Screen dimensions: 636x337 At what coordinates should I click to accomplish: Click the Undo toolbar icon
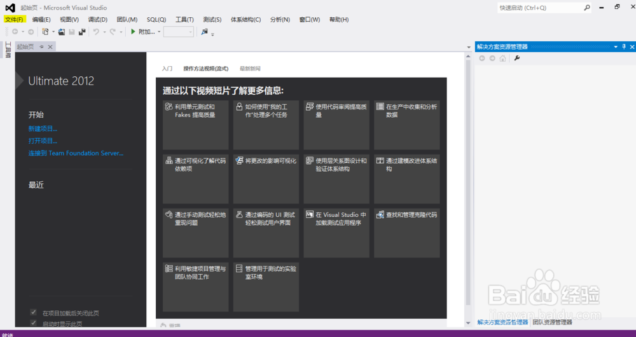[96, 32]
